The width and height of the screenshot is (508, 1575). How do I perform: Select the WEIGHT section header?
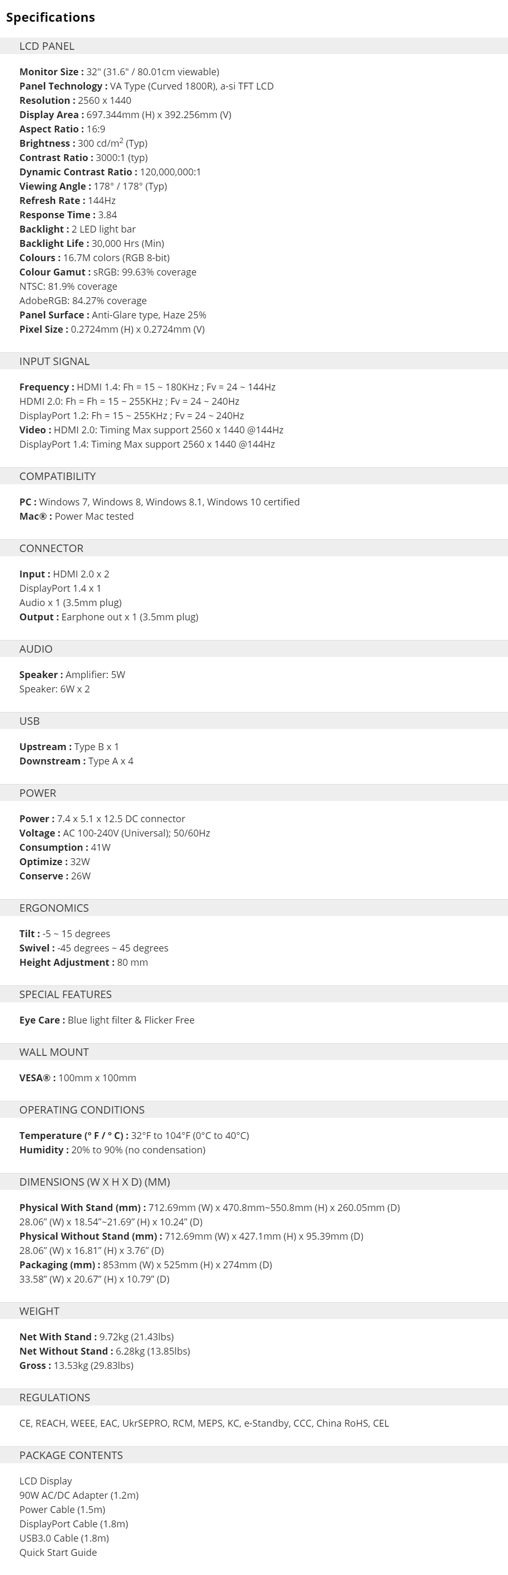click(x=254, y=1311)
